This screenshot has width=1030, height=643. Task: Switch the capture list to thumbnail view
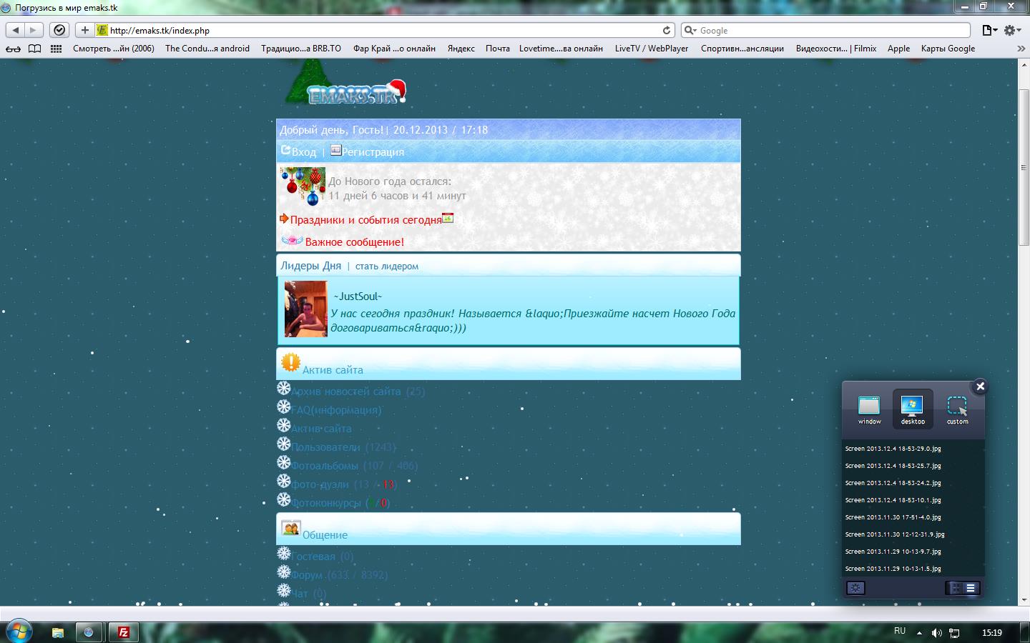coord(956,588)
